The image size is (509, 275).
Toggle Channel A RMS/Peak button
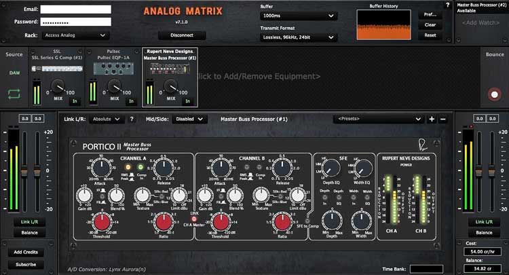tap(128, 167)
